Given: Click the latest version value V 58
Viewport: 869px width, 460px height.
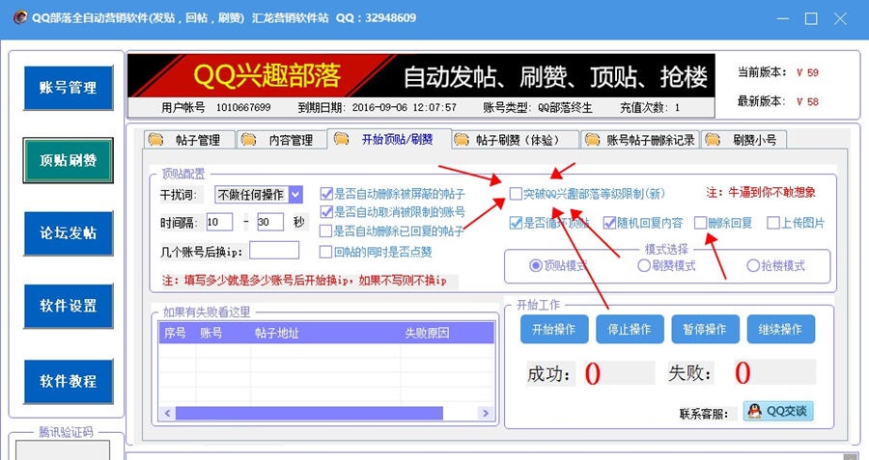Looking at the screenshot, I should pyautogui.click(x=807, y=102).
